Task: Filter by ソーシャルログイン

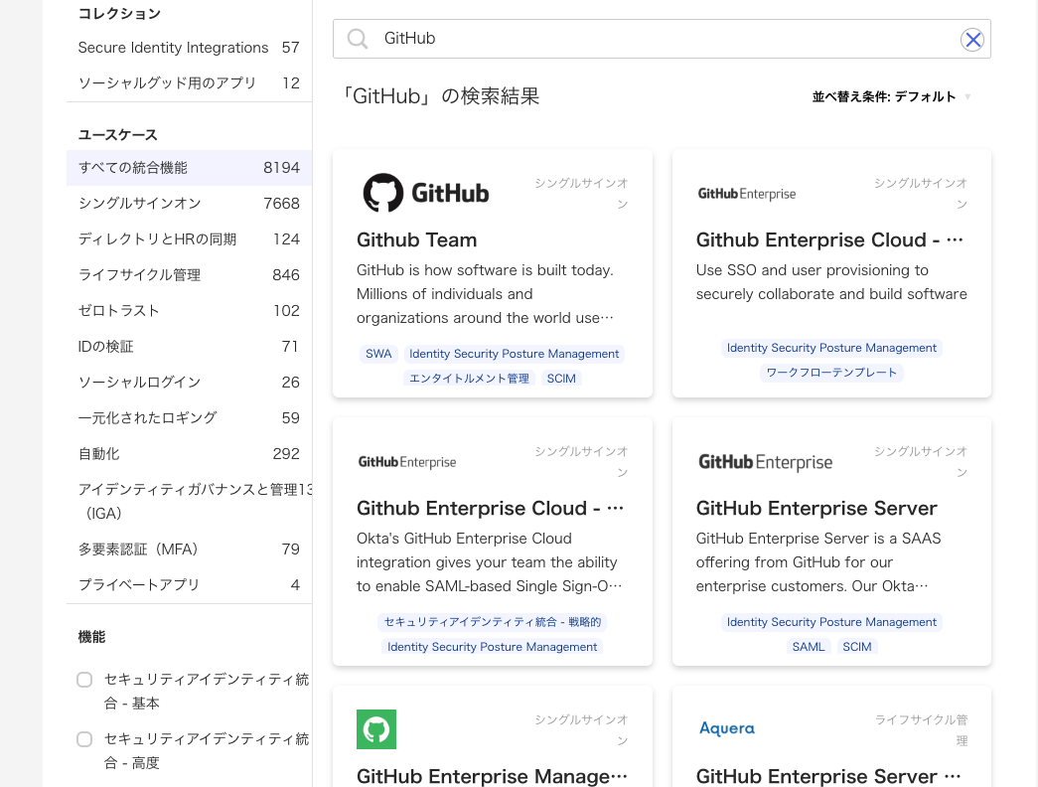Action: point(189,383)
